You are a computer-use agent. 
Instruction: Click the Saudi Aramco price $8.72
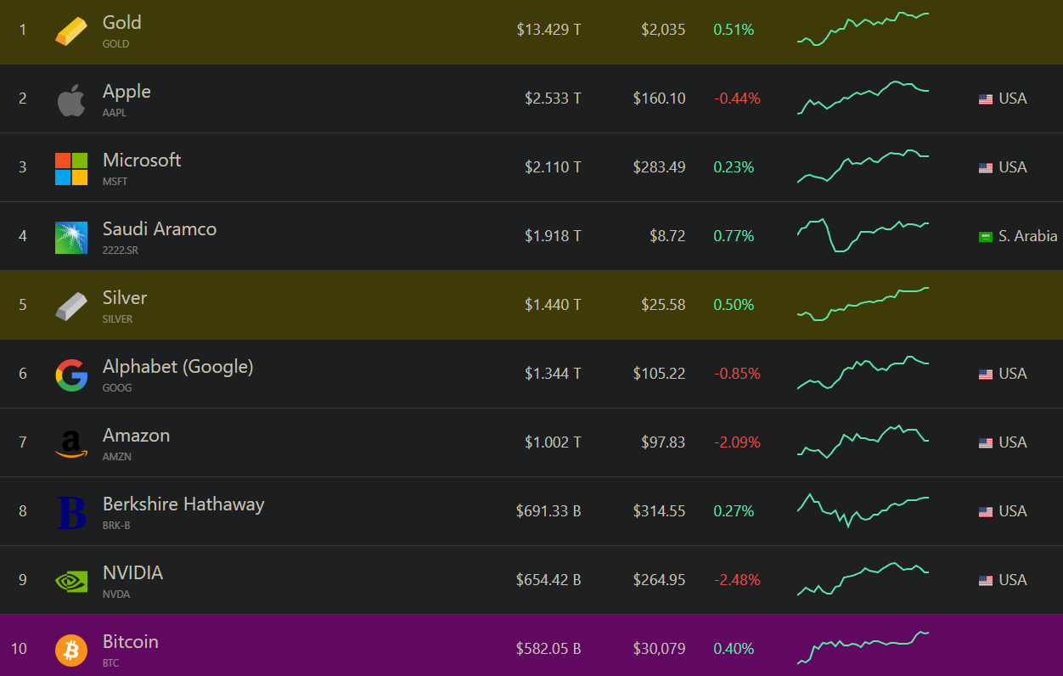666,236
